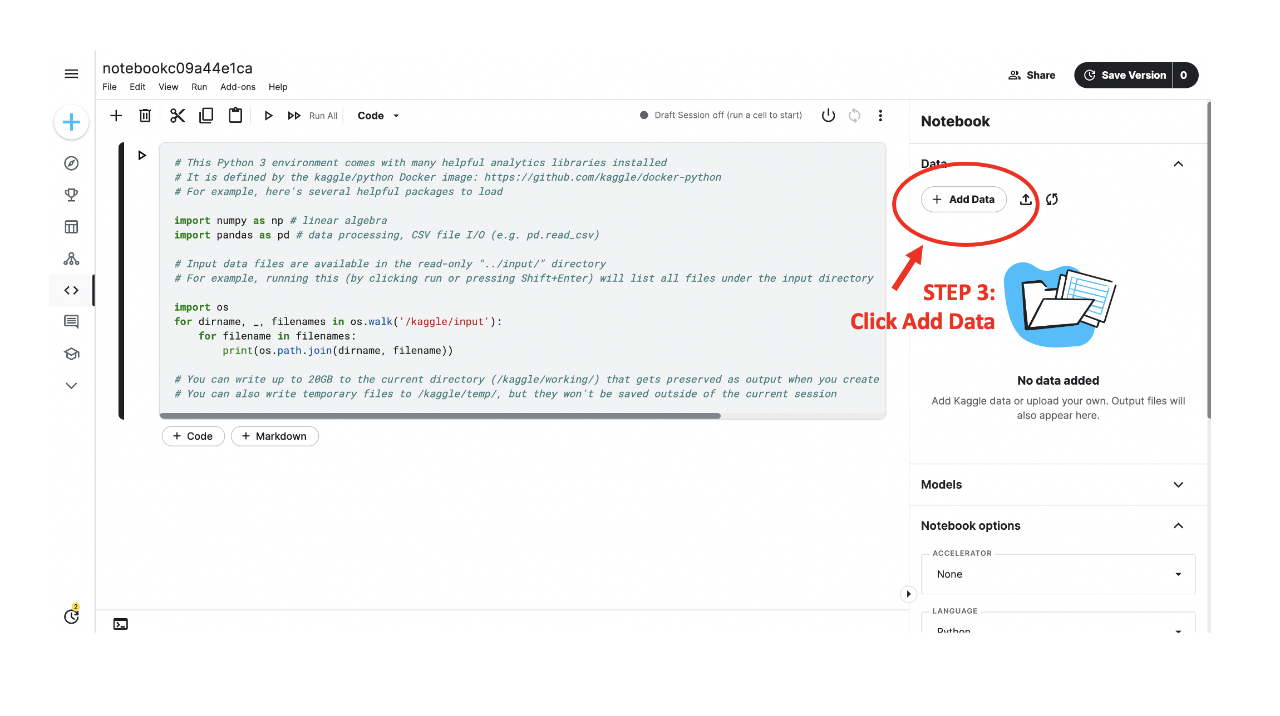Toggle session power button
1280x716 pixels.
pos(828,116)
